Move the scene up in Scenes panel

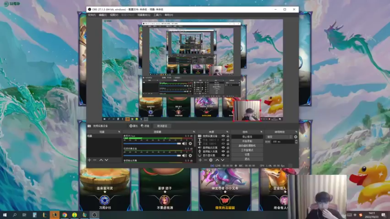101,160
